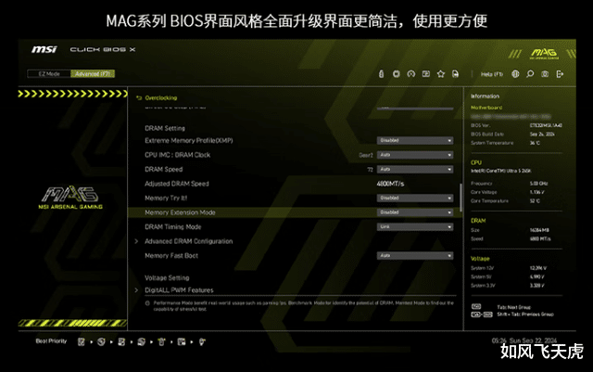Click the date and time display

524,340
